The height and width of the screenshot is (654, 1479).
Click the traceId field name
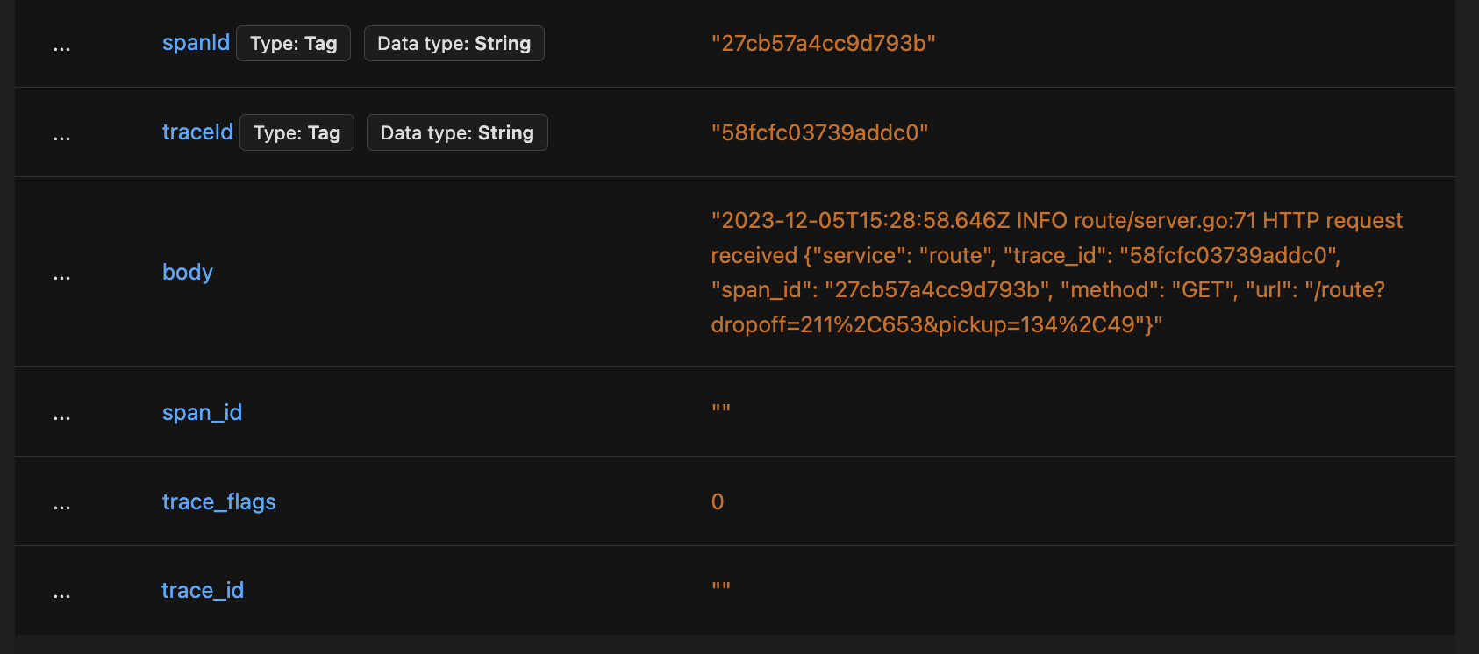coord(197,132)
